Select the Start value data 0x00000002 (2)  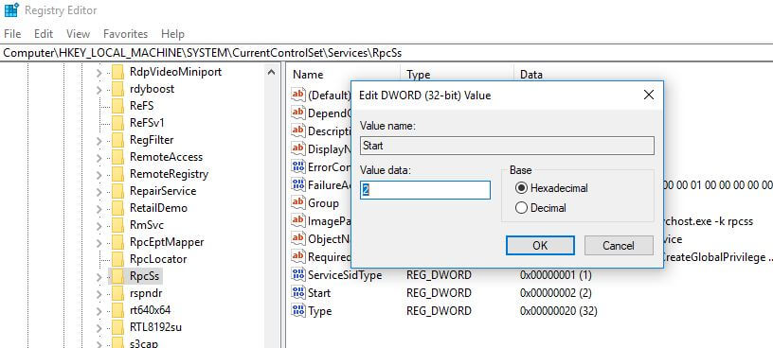click(x=555, y=293)
